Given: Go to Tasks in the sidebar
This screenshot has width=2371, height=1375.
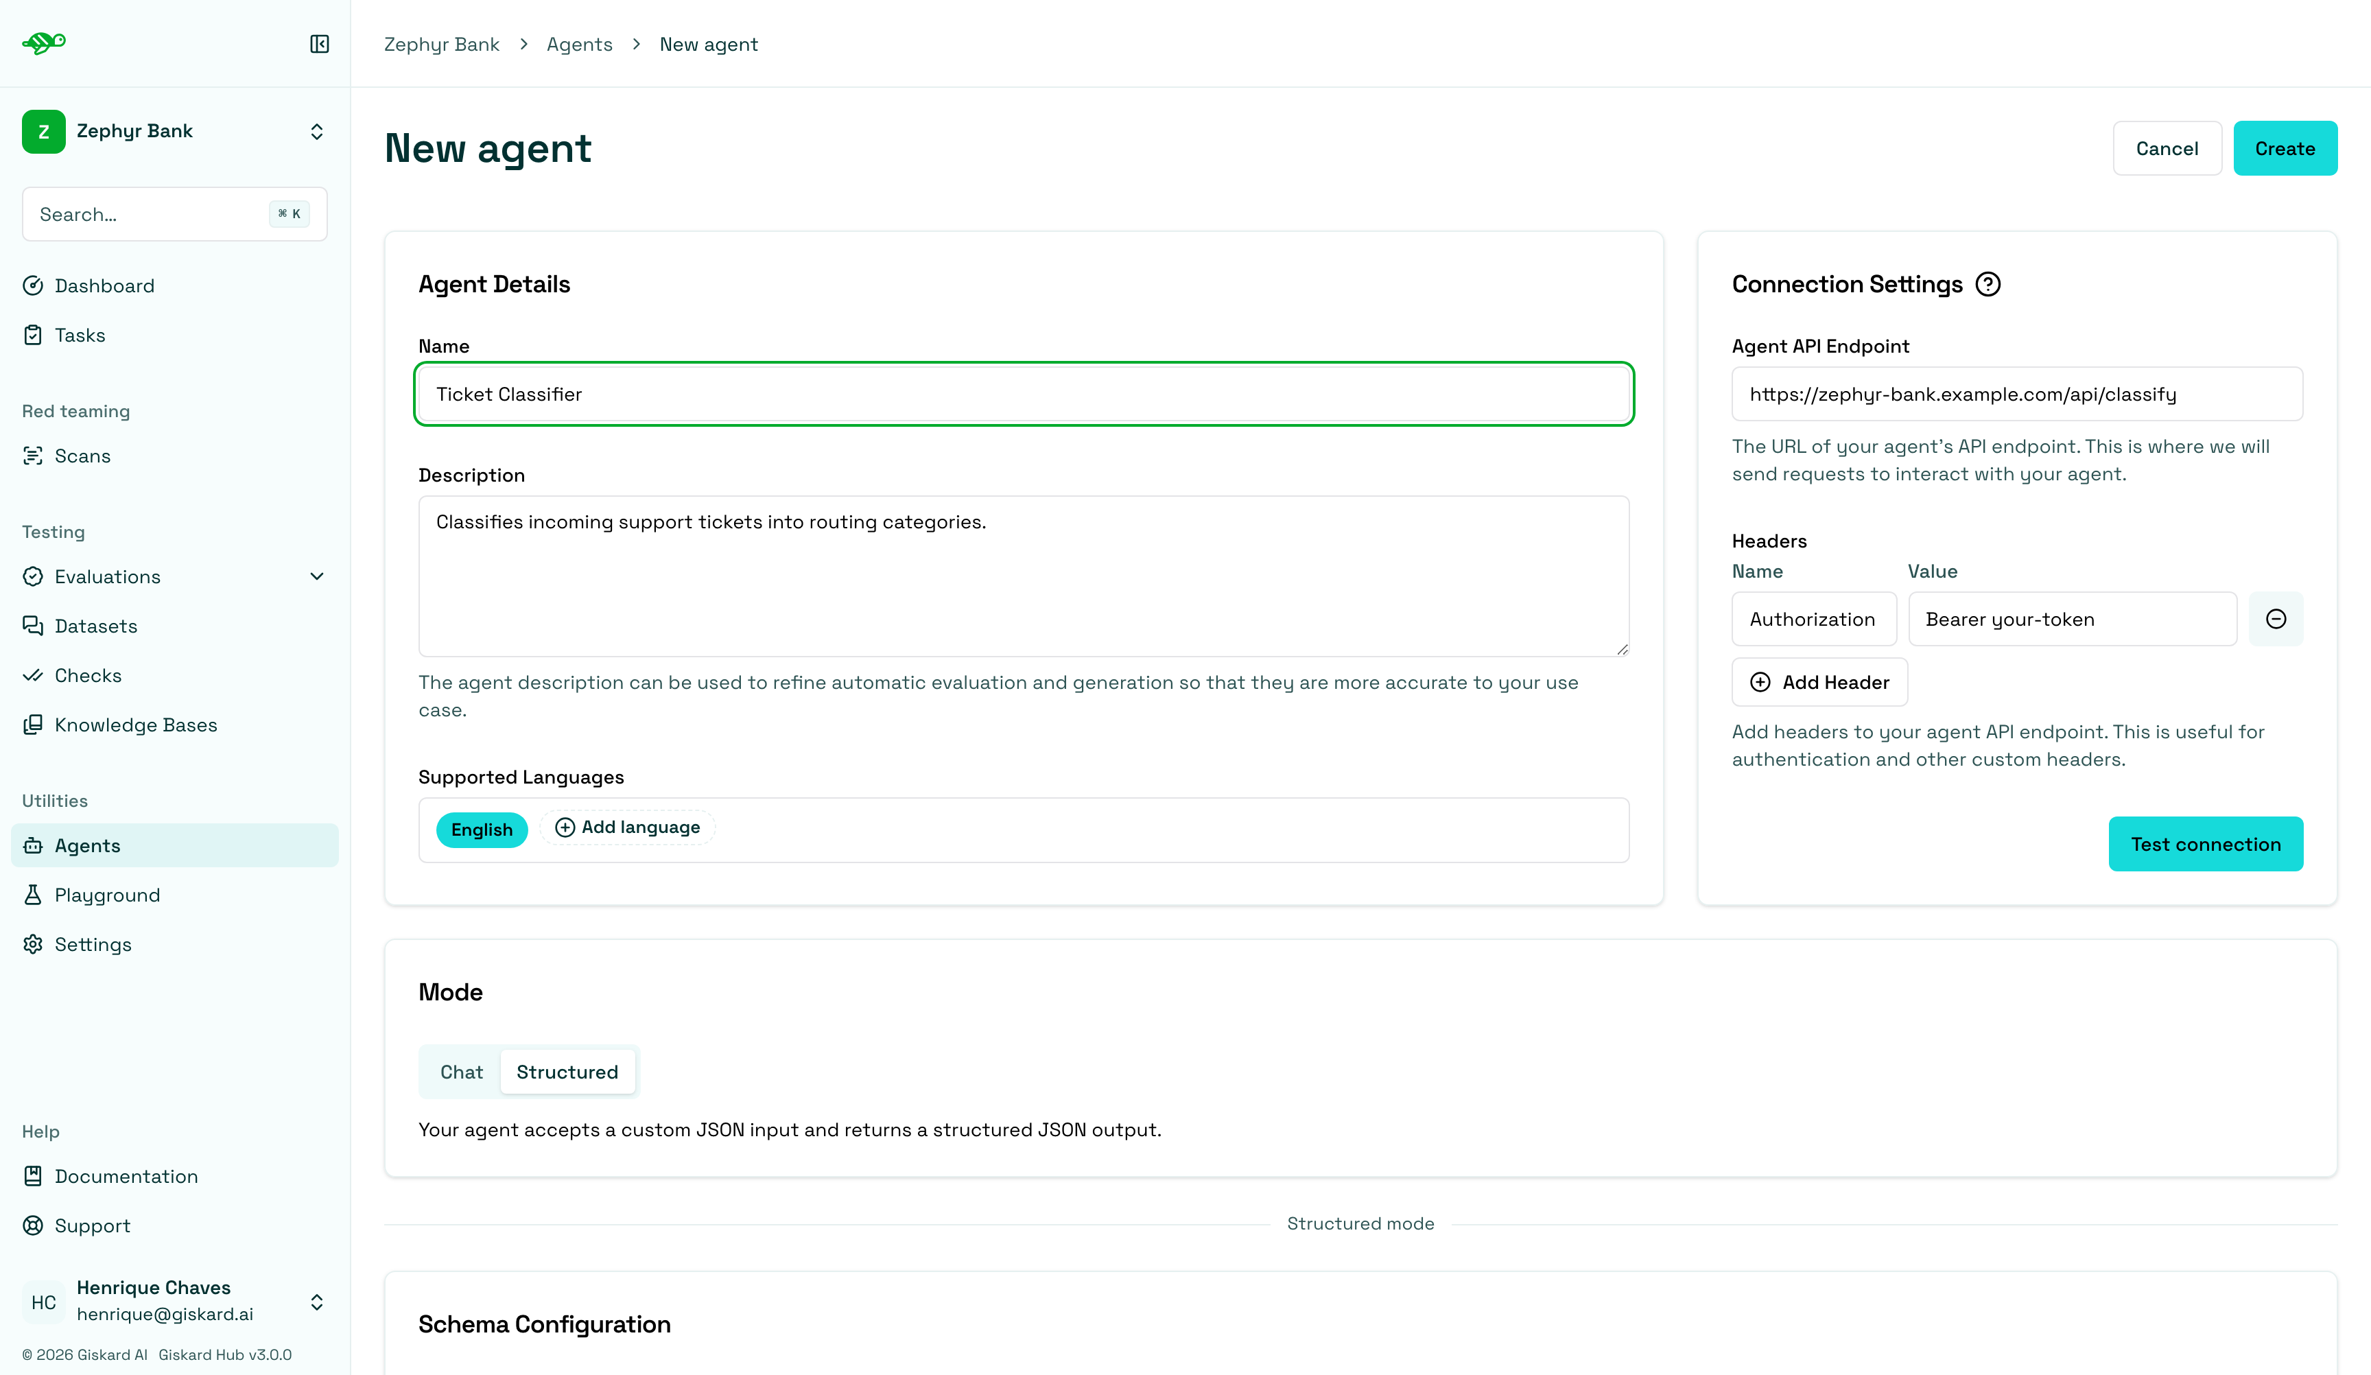Looking at the screenshot, I should click(x=175, y=335).
